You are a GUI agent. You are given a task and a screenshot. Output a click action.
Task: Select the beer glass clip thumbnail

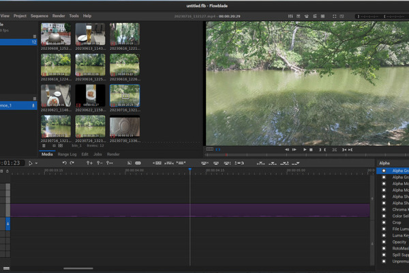pos(90,34)
